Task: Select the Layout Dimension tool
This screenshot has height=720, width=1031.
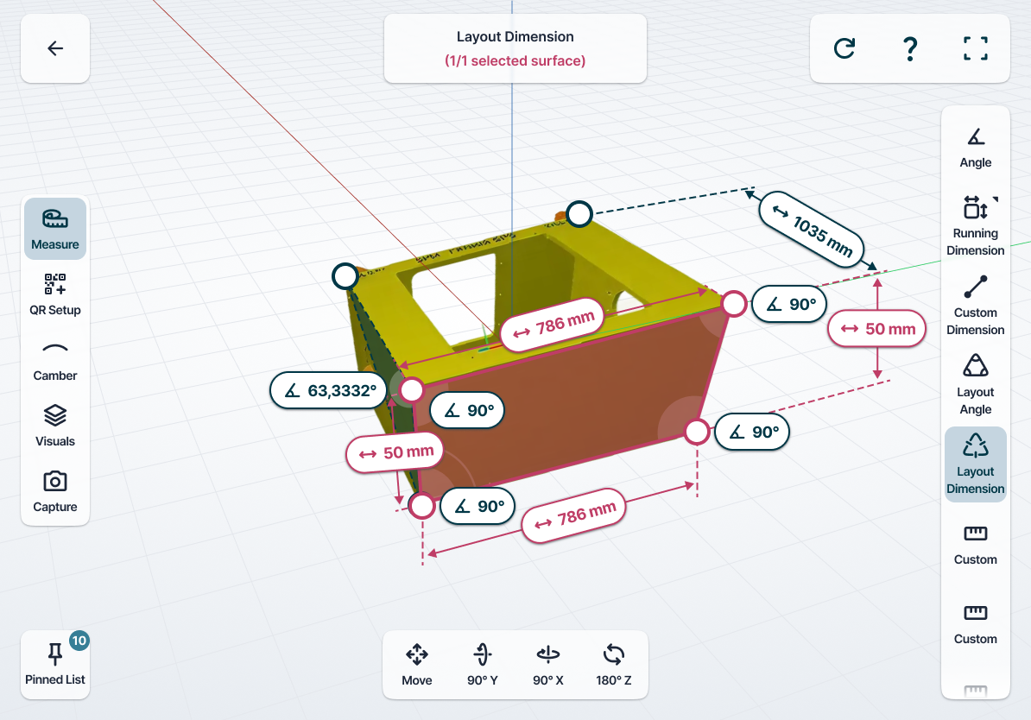Action: [x=975, y=464]
